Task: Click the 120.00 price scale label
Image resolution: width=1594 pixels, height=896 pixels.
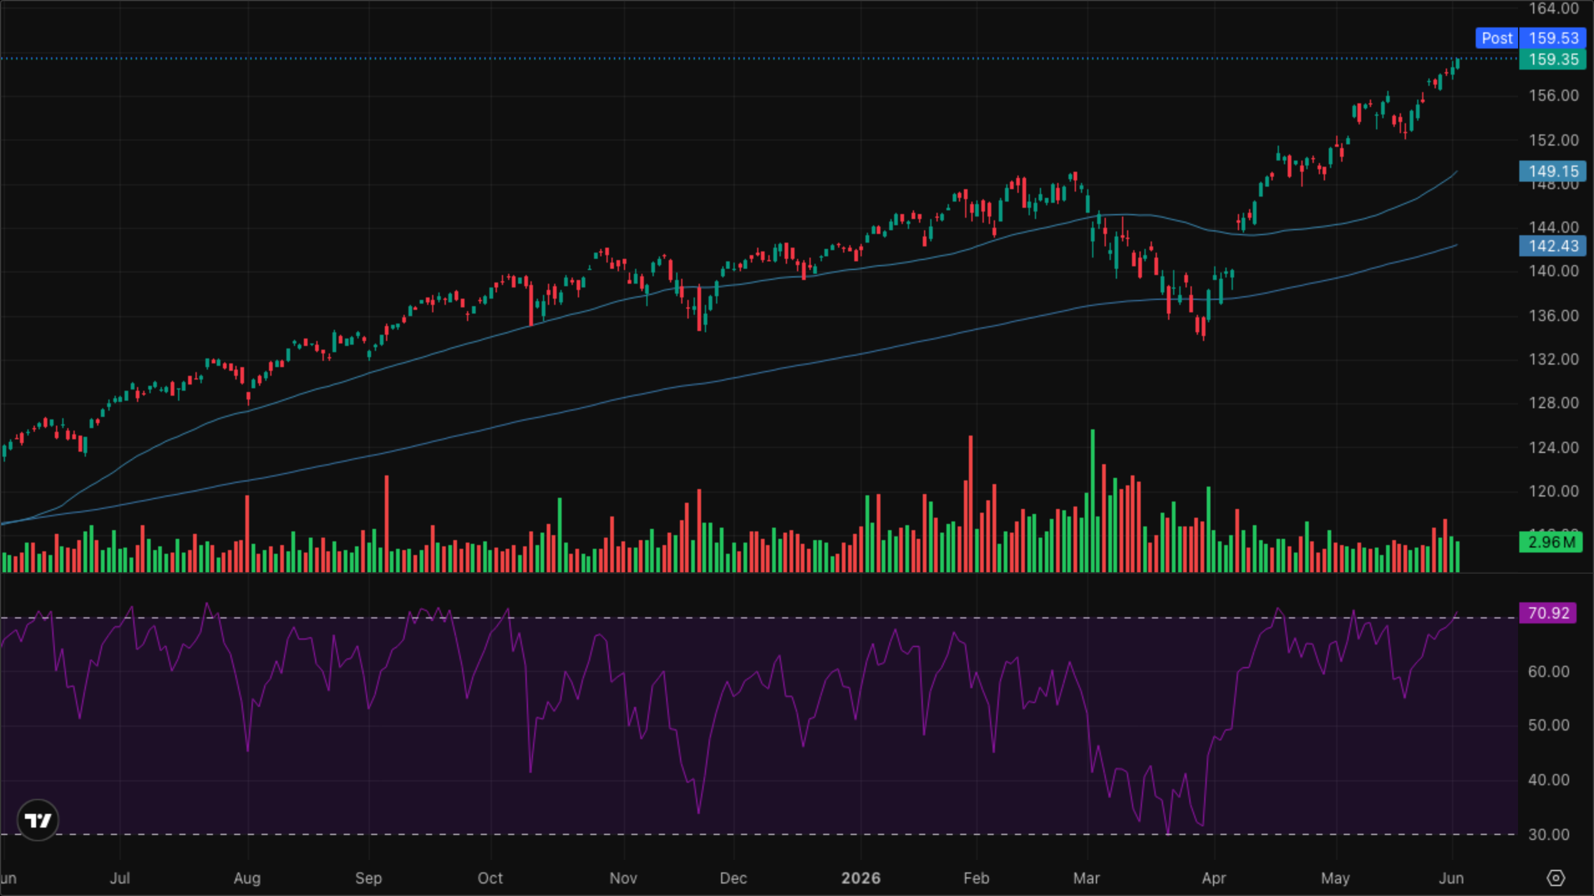Action: 1554,492
